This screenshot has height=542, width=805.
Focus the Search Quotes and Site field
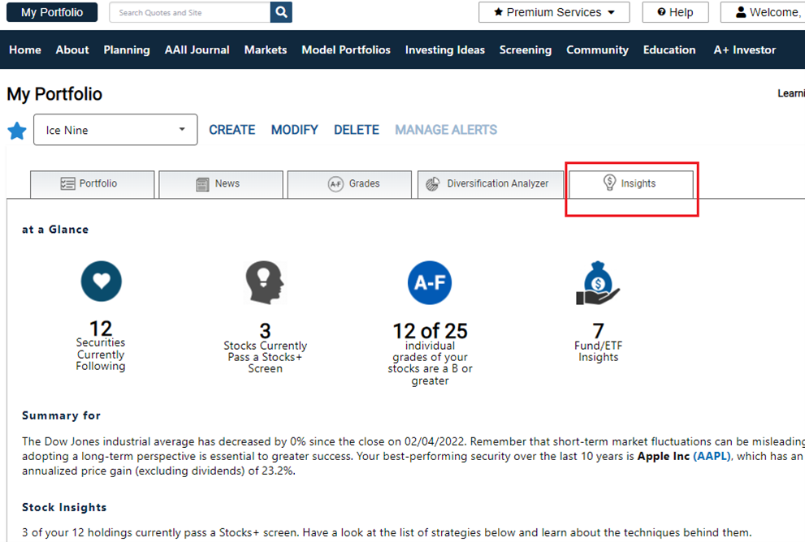[x=190, y=12]
